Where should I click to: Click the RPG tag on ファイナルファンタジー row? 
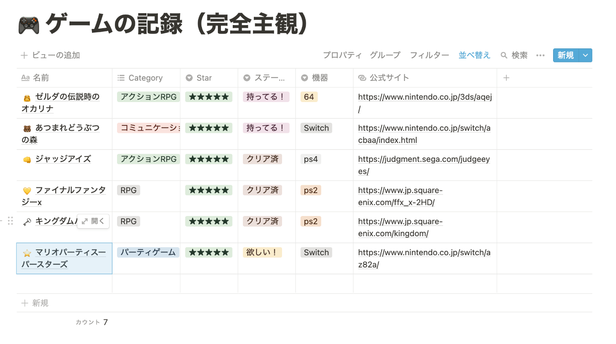128,190
